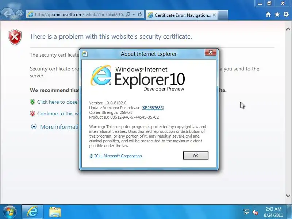Click the network tray icon
The width and height of the screenshot is (292, 219).
(246, 212)
